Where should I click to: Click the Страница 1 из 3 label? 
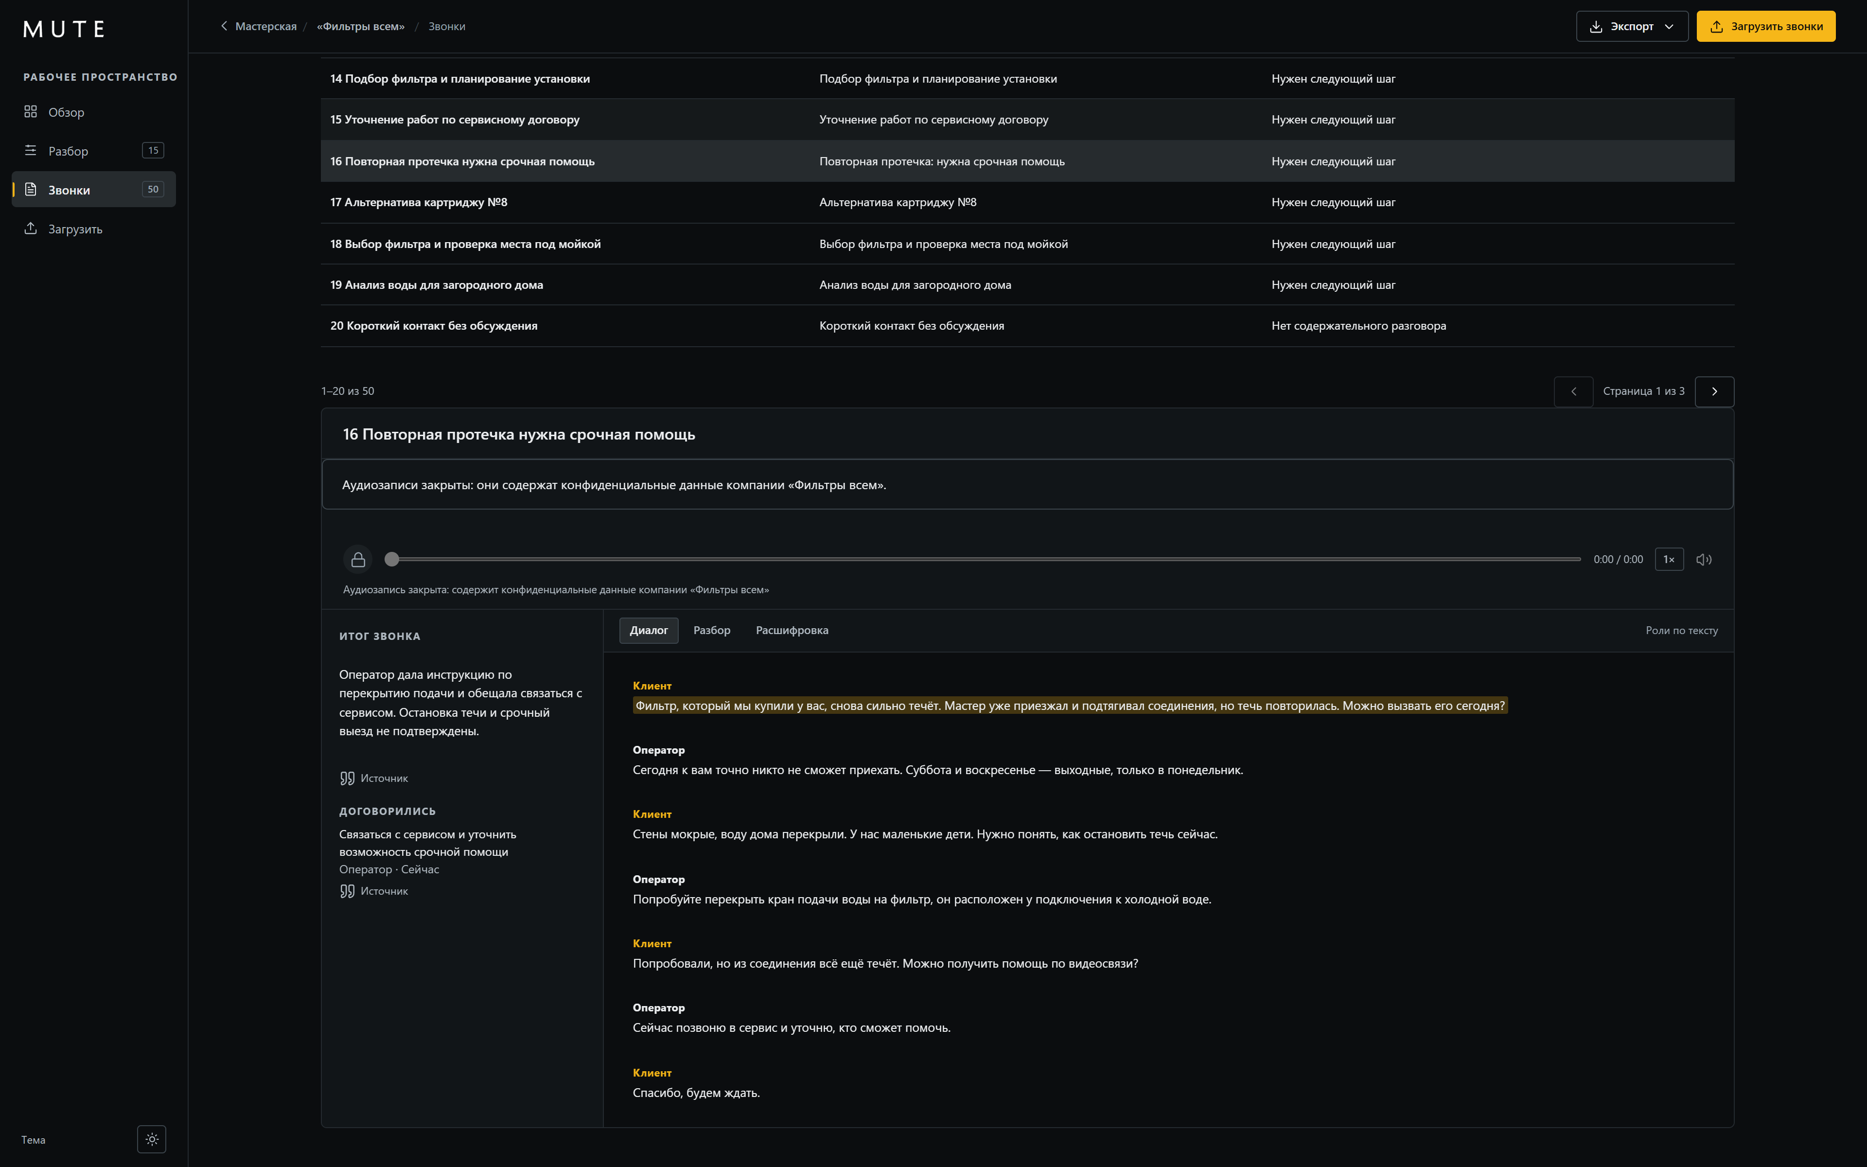1643,391
